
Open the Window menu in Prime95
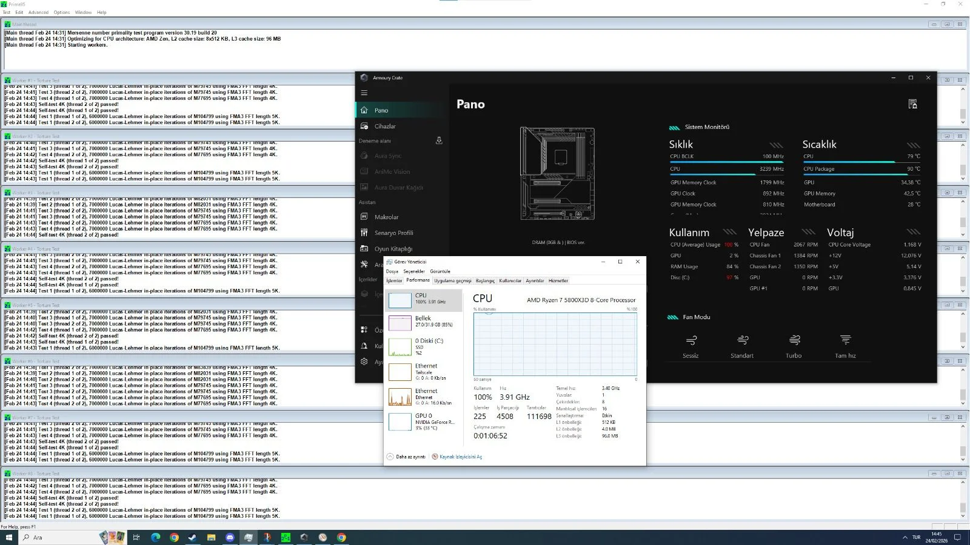tap(83, 12)
